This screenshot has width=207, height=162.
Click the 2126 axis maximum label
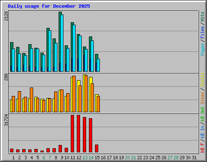tap(6, 16)
